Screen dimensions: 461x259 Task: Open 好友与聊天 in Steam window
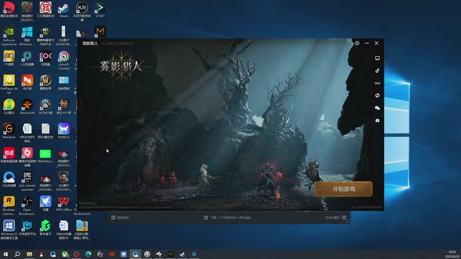tap(335, 218)
